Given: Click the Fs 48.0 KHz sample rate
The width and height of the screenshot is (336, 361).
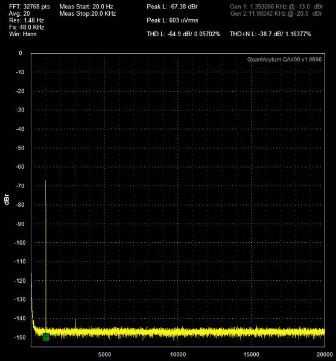Looking at the screenshot, I should 27,27.
